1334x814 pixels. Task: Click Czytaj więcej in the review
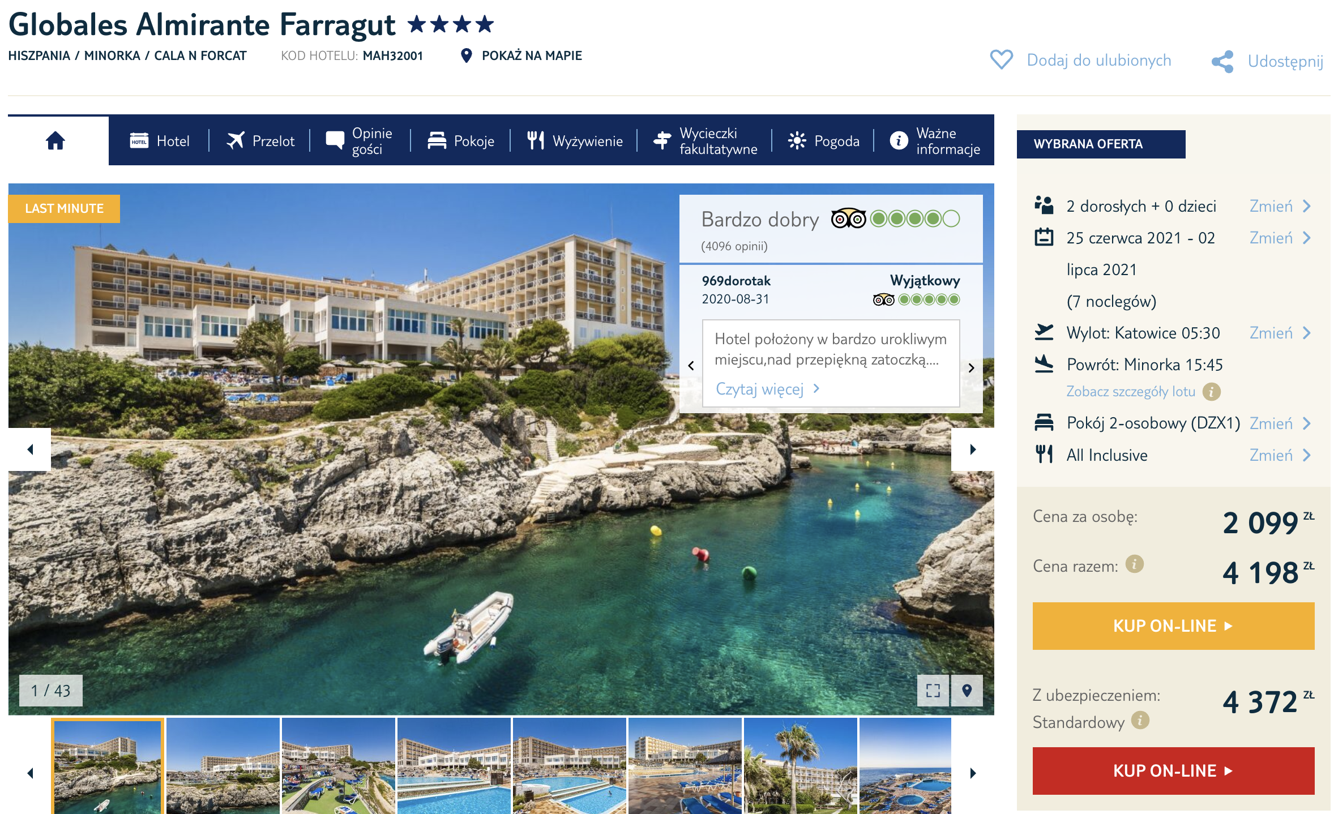tap(767, 389)
